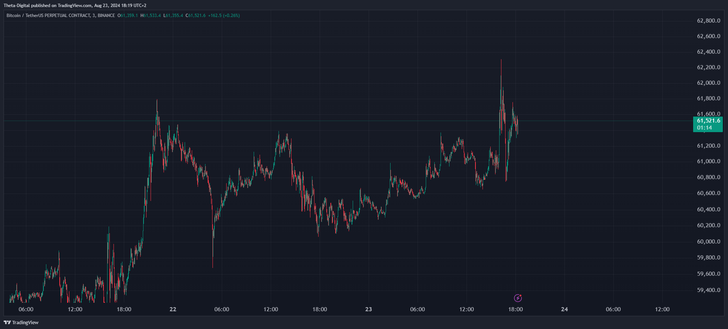Click the change value +162.5 (+0.26%)
Image resolution: width=728 pixels, height=329 pixels.
[224, 16]
